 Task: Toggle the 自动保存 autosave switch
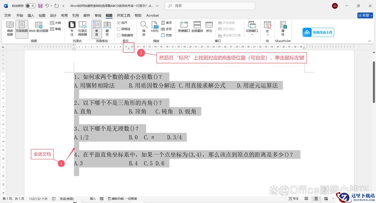[x=30, y=6]
